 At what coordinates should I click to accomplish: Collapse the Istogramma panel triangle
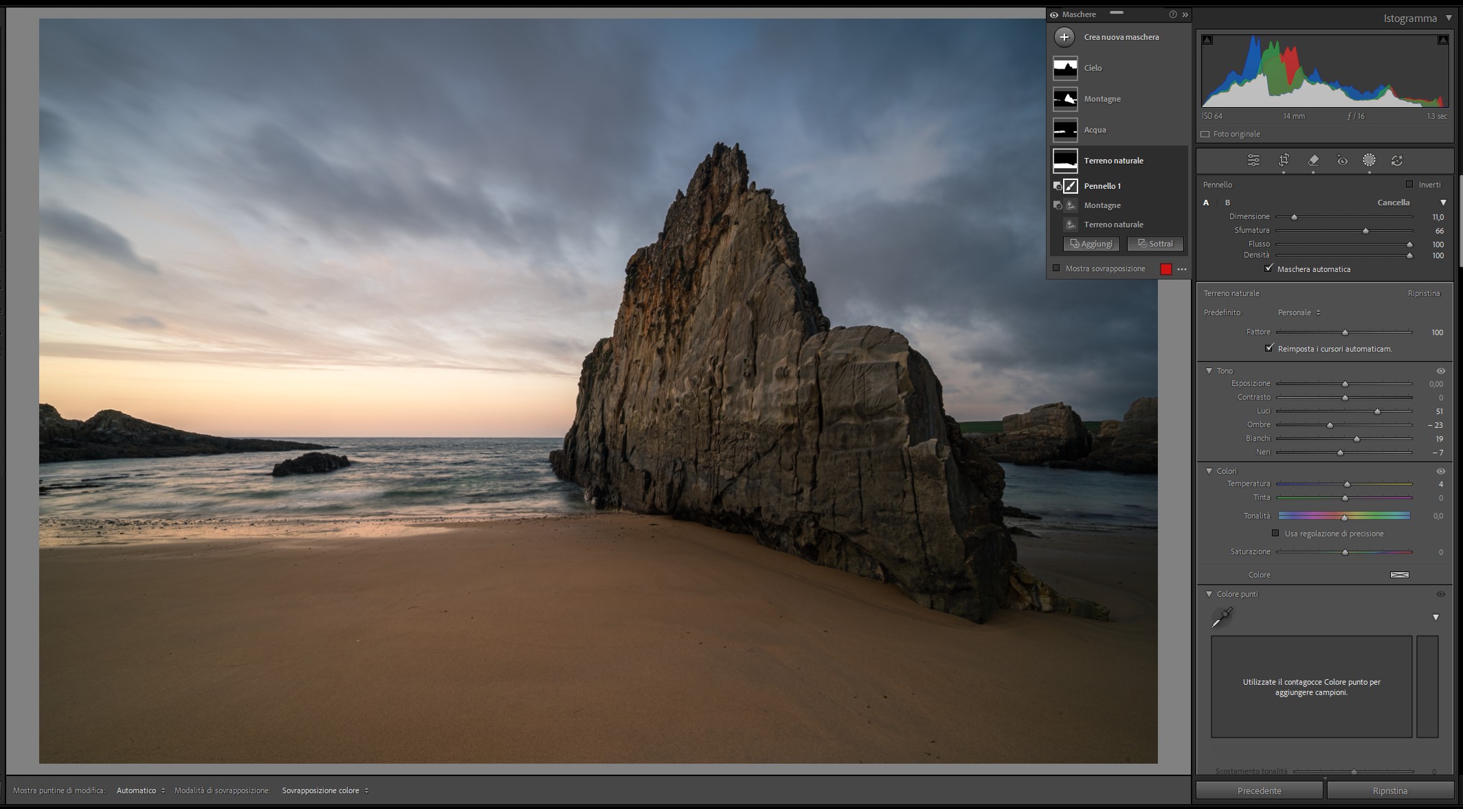pos(1449,19)
